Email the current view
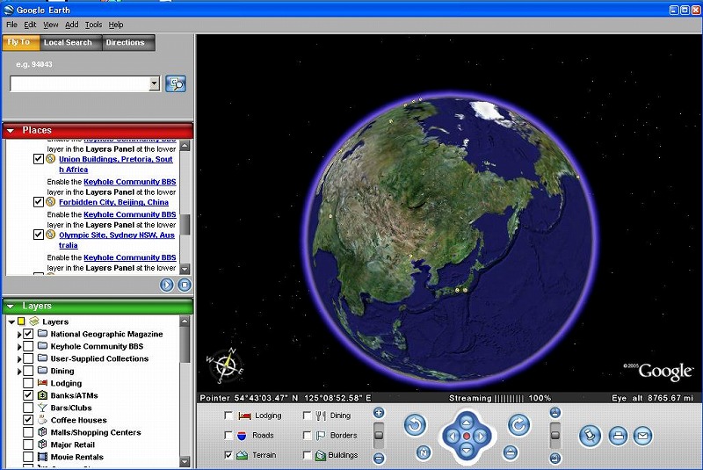 [643, 436]
